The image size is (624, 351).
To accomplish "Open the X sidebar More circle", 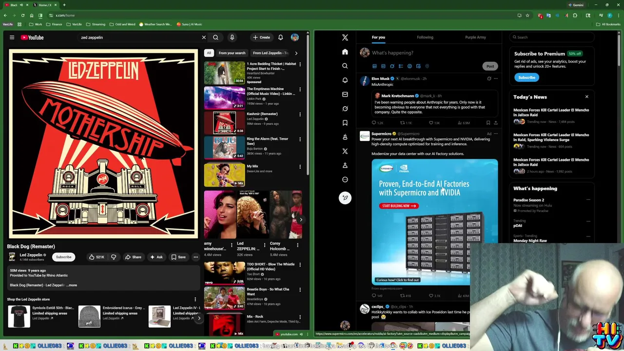I will click(345, 179).
